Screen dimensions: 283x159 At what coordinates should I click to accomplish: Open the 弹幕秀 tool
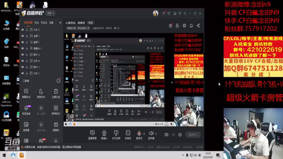[56, 126]
